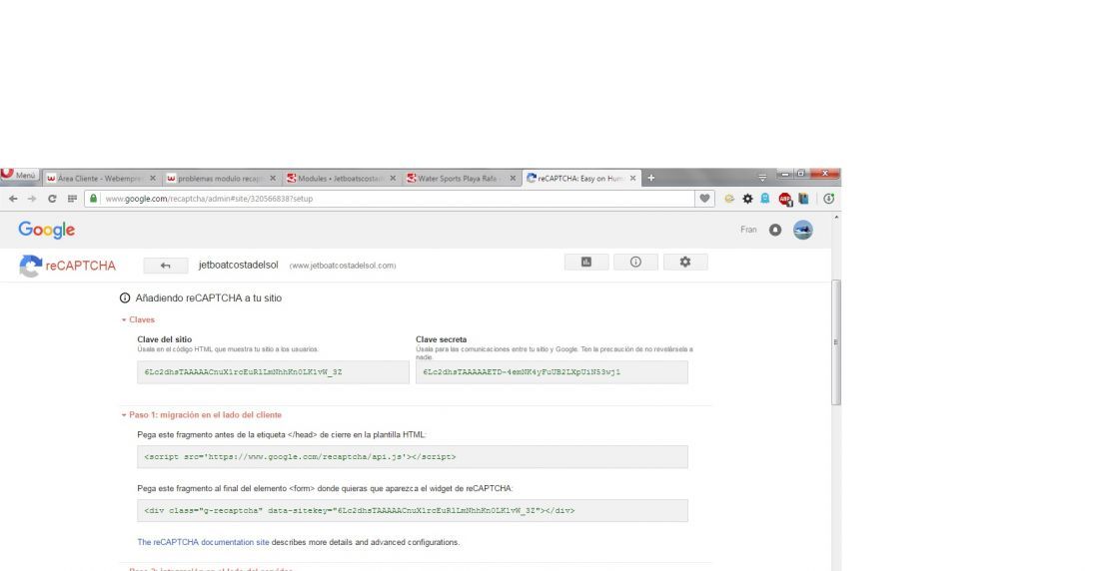Image resolution: width=1099 pixels, height=571 pixels.
Task: Switch to the Water Sports Playa Rafa tab
Action: (x=461, y=179)
